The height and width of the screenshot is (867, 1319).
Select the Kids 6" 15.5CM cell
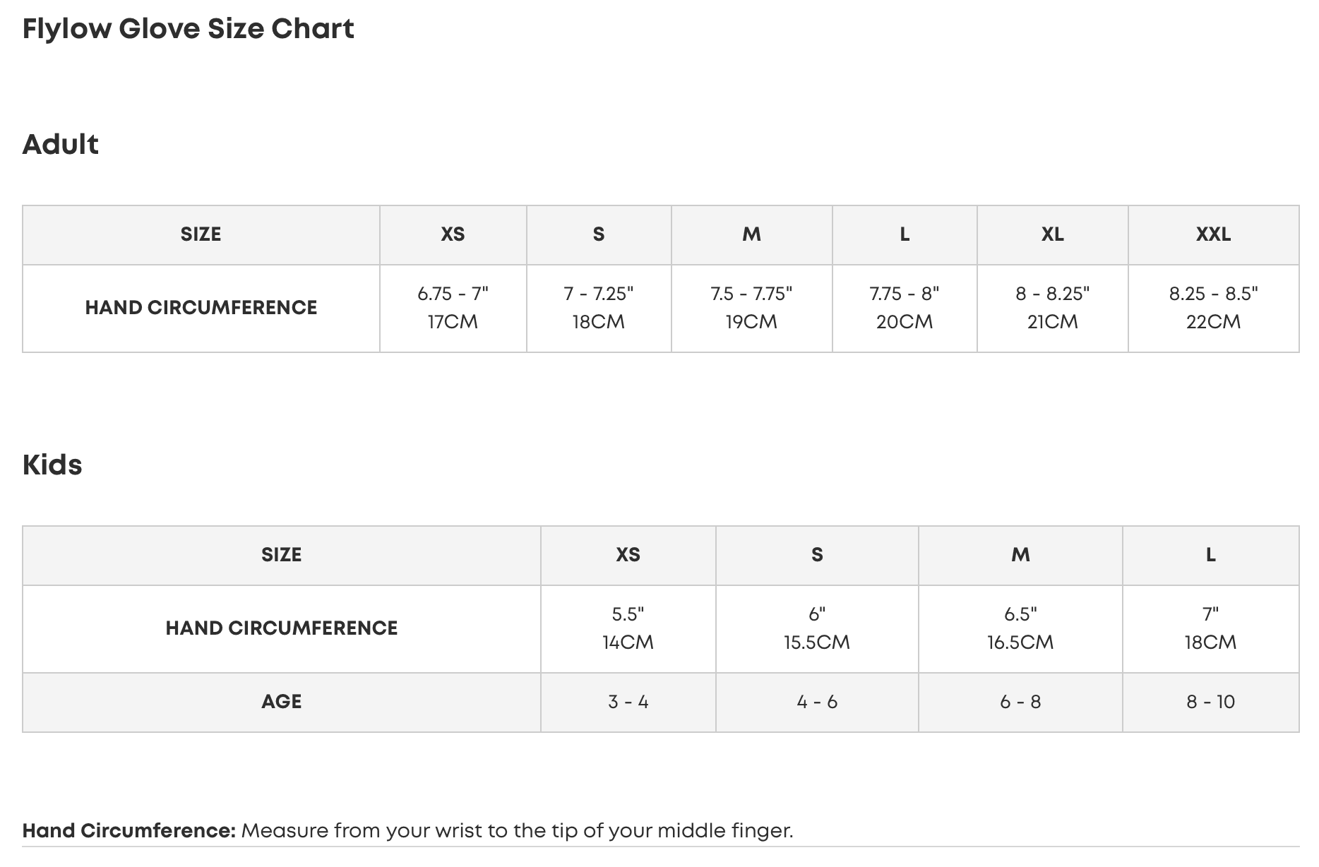pyautogui.click(x=817, y=628)
